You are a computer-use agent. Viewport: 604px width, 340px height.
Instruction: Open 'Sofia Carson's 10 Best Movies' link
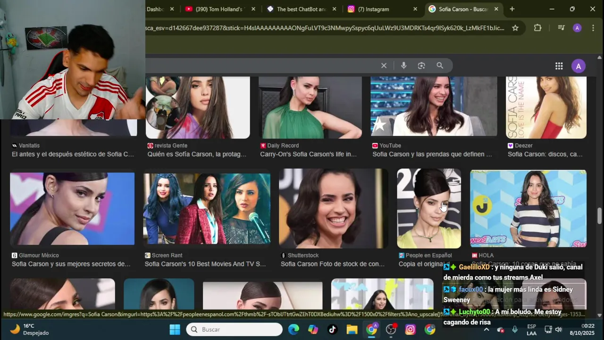click(x=205, y=264)
